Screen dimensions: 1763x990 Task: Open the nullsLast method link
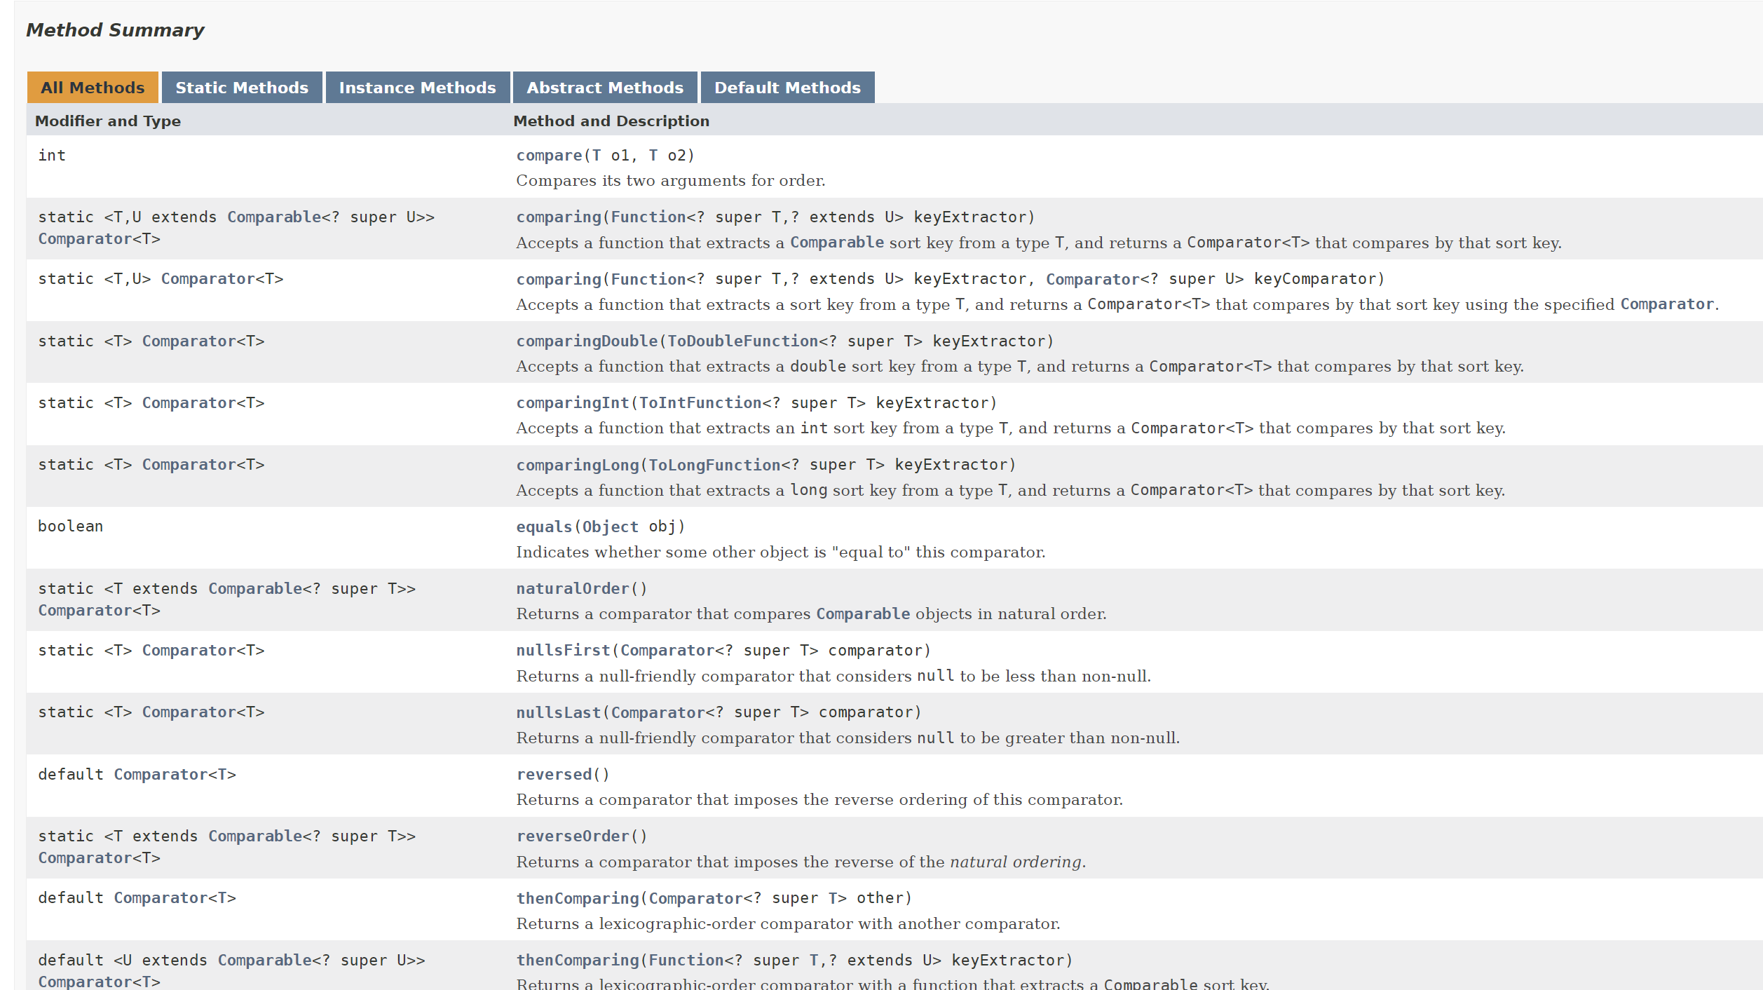coord(559,712)
